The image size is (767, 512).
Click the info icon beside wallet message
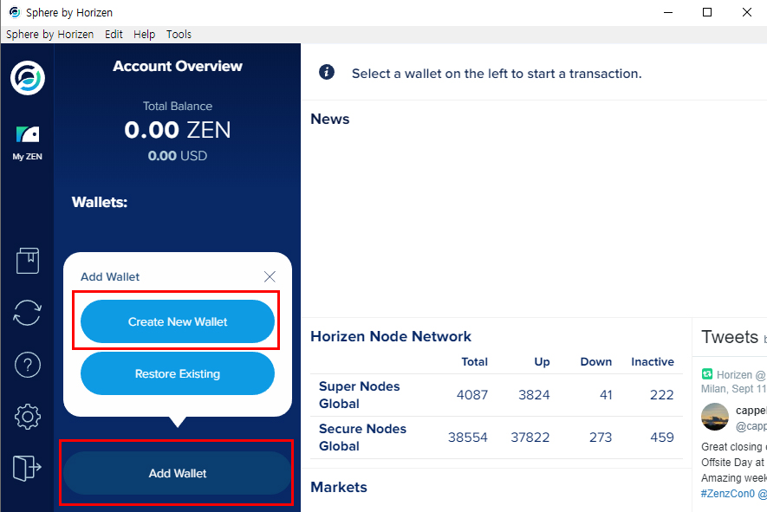tap(327, 73)
